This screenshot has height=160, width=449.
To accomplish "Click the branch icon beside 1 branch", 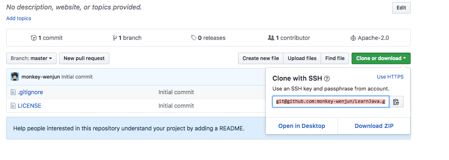I will pos(115,38).
